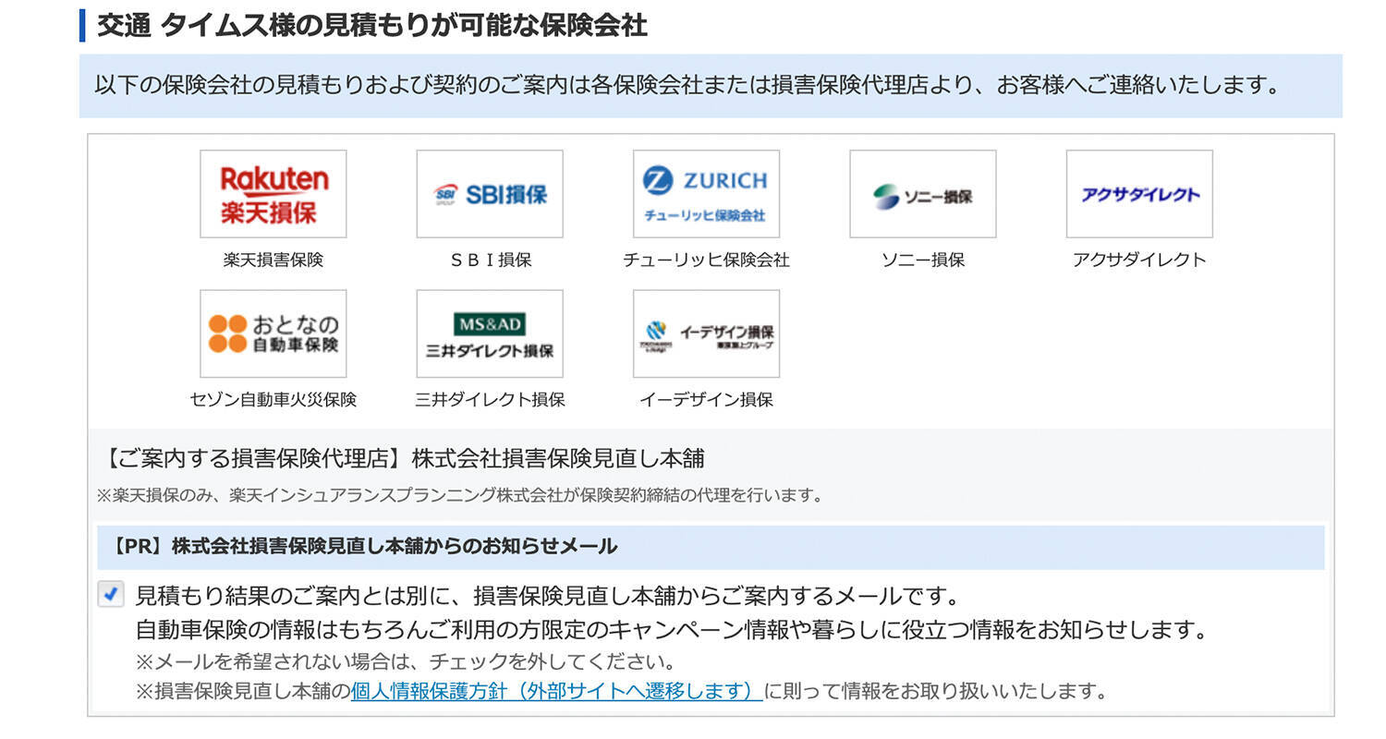
Task: Click the アクサダイレクト caption below logo
Action: (1139, 260)
